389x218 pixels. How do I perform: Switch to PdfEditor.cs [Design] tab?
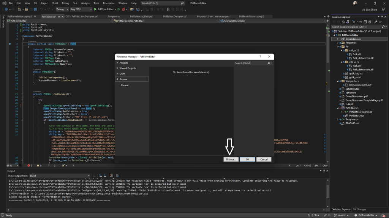pos(142,17)
